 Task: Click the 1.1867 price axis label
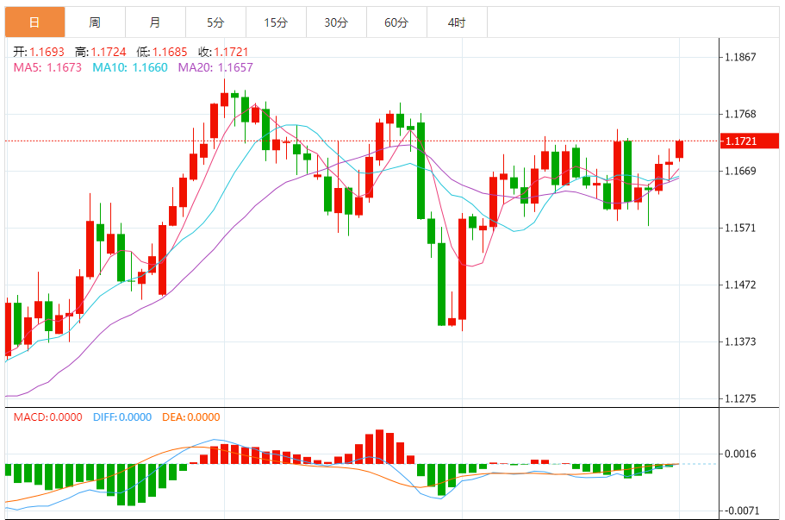point(740,57)
